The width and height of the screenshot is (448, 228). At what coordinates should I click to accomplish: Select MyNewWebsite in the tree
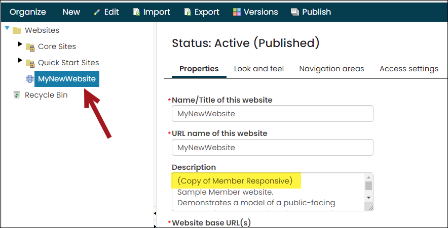(67, 79)
